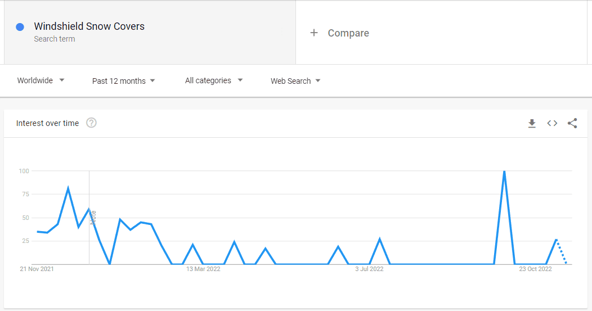Click the dotted forecast line segment
This screenshot has height=311, width=592.
coord(562,251)
